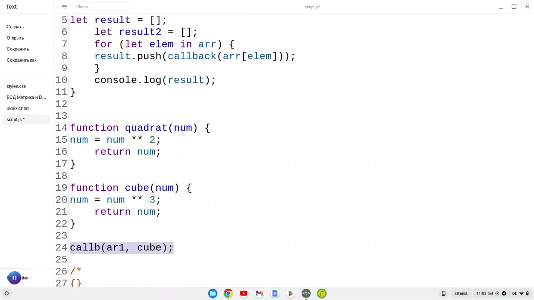The width and height of the screenshot is (534, 300).
Task: Open the Files app from the shelf
Action: pyautogui.click(x=213, y=293)
